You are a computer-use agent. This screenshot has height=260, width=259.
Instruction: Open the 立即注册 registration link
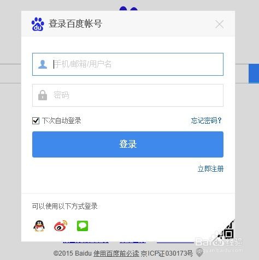pos(210,169)
